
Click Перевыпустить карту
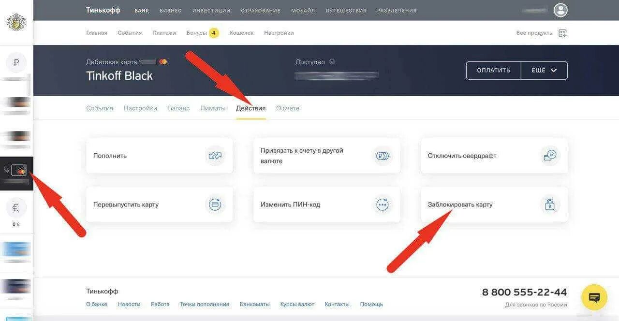click(159, 204)
